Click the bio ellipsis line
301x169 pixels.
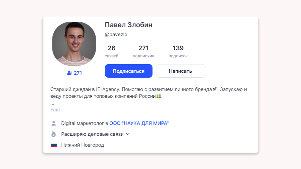point(52,103)
